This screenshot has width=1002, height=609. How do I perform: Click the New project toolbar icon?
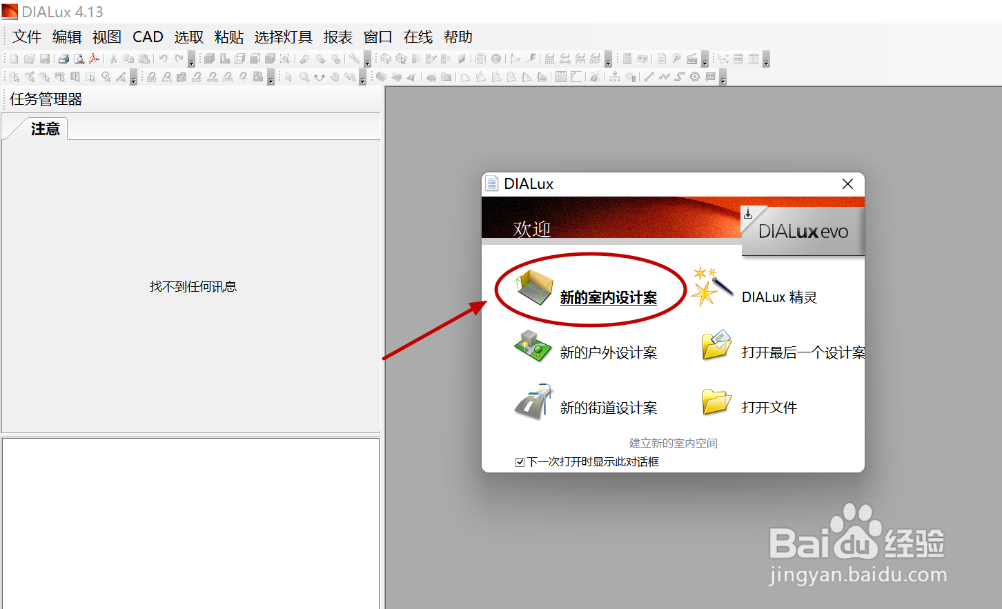pyautogui.click(x=14, y=59)
